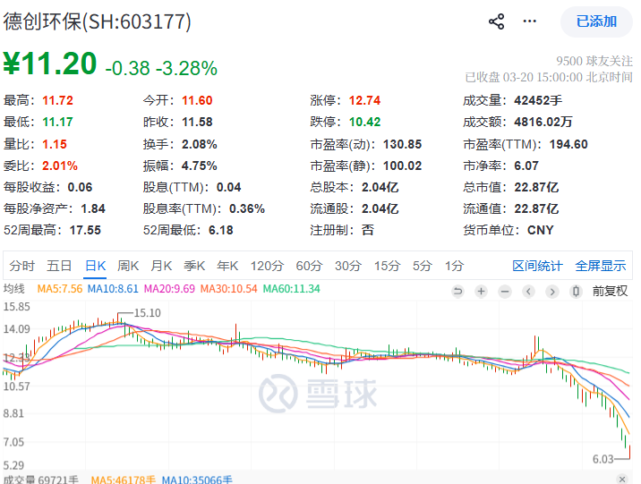The width and height of the screenshot is (641, 484).
Task: Zoom out chart with minus icon
Action: (505, 292)
